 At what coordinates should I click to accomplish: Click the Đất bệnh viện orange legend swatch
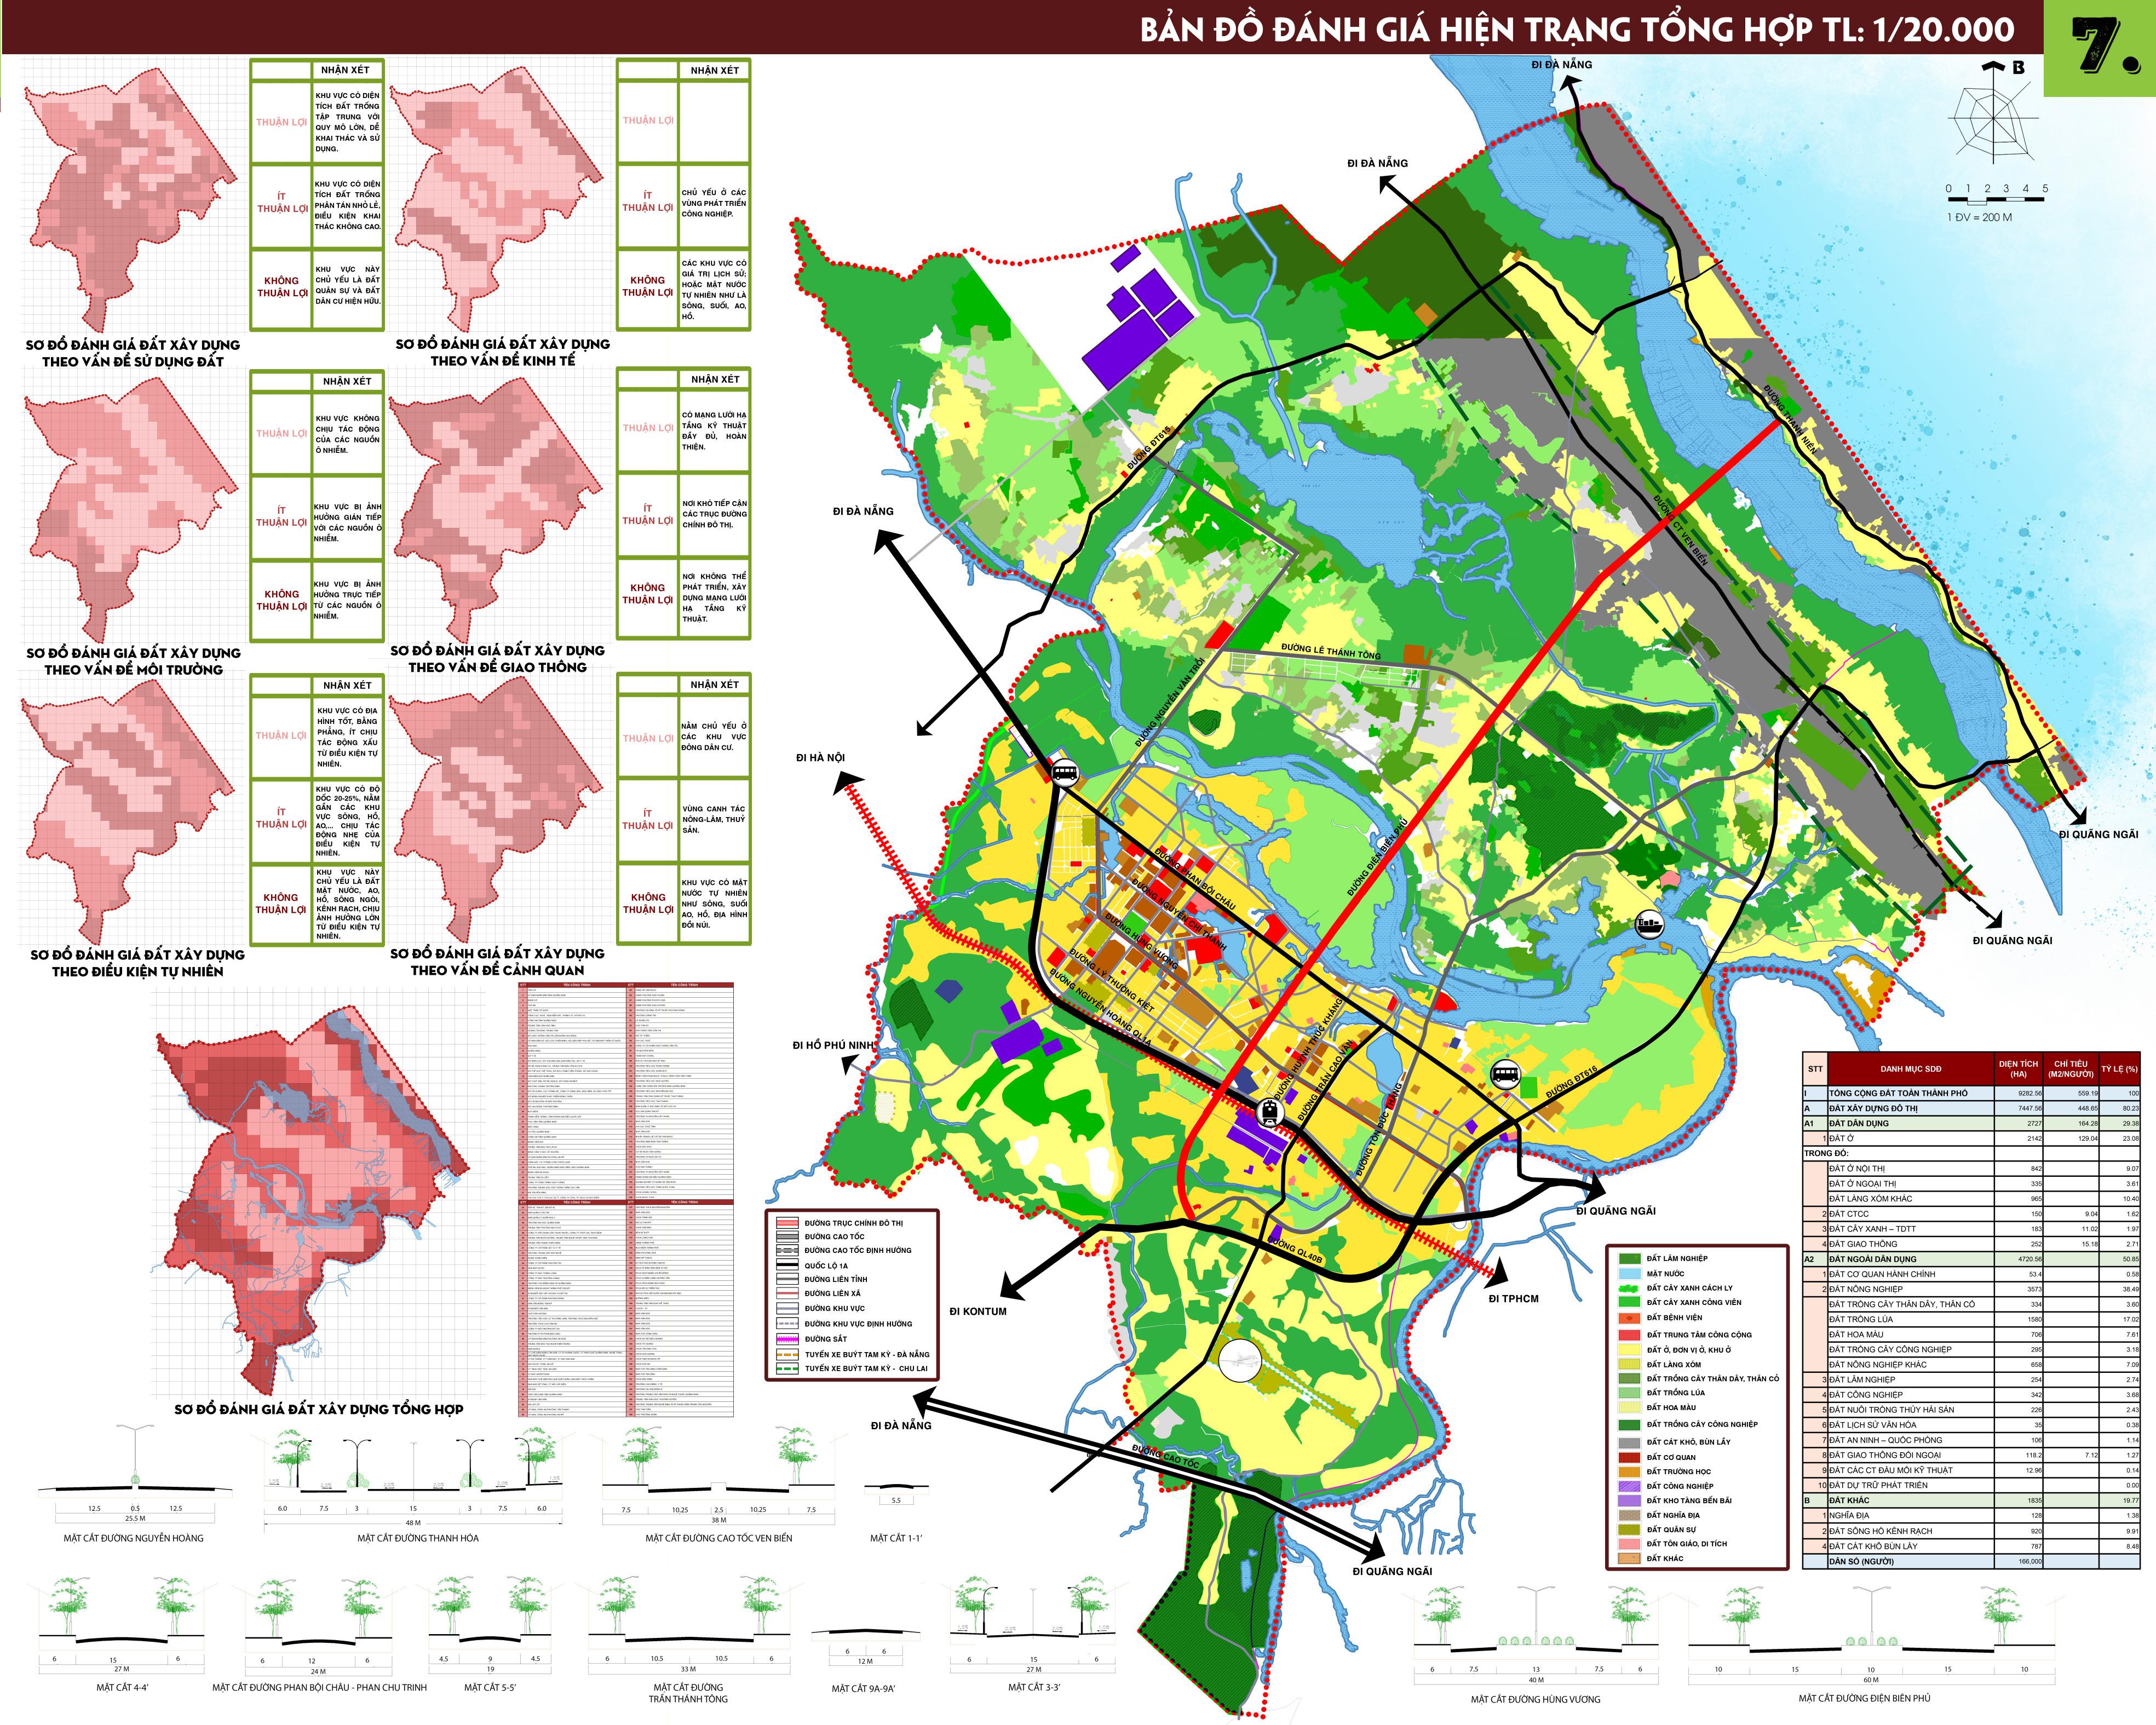coord(1630,1317)
